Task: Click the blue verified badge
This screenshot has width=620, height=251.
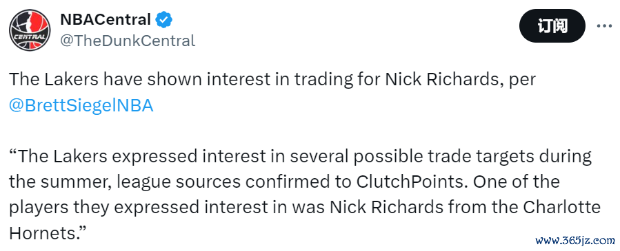Action: point(163,19)
